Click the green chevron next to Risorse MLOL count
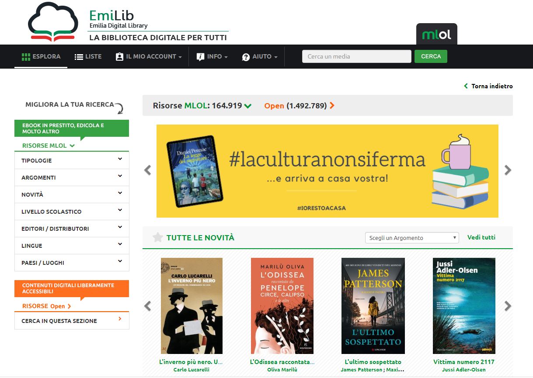The image size is (533, 378). pos(248,106)
